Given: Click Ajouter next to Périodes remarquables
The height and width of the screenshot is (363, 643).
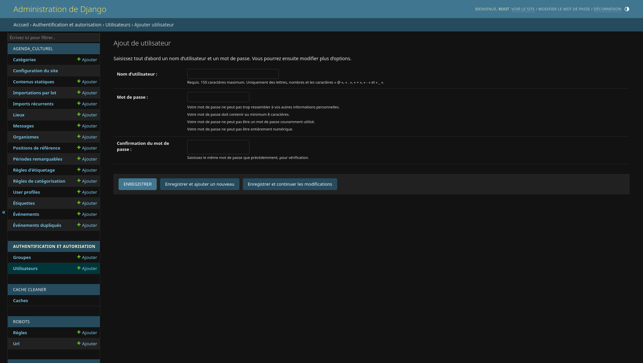Looking at the screenshot, I should (87, 159).
